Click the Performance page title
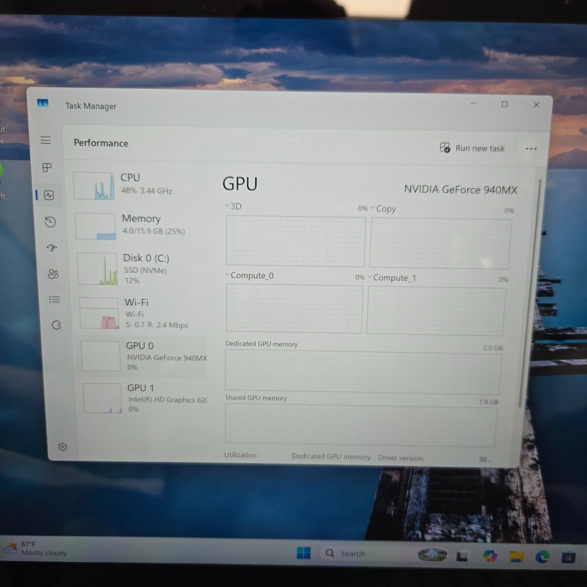The width and height of the screenshot is (587, 587). (x=101, y=143)
